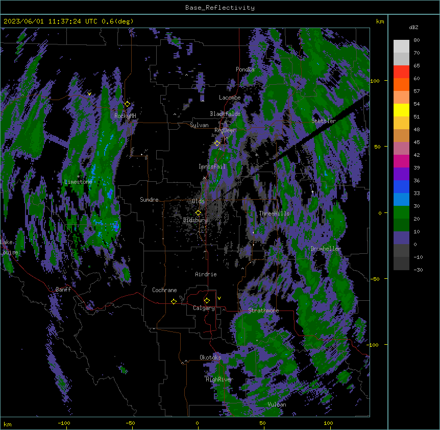This screenshot has height=430, width=440.
Task: Click the HighRiver label
Action: pos(219,379)
